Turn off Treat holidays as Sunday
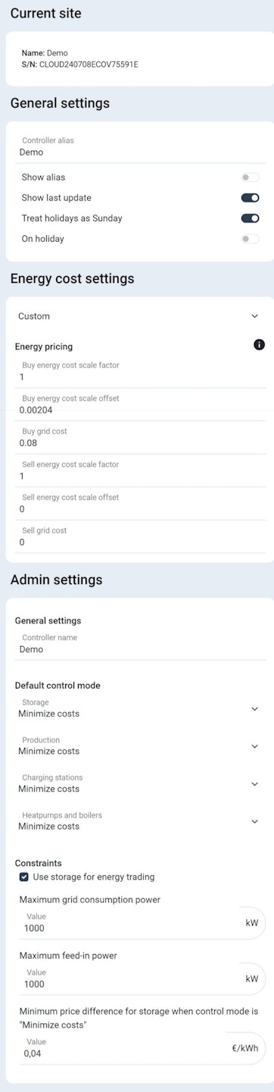Screen dimensions: 274x1092 pos(250,218)
